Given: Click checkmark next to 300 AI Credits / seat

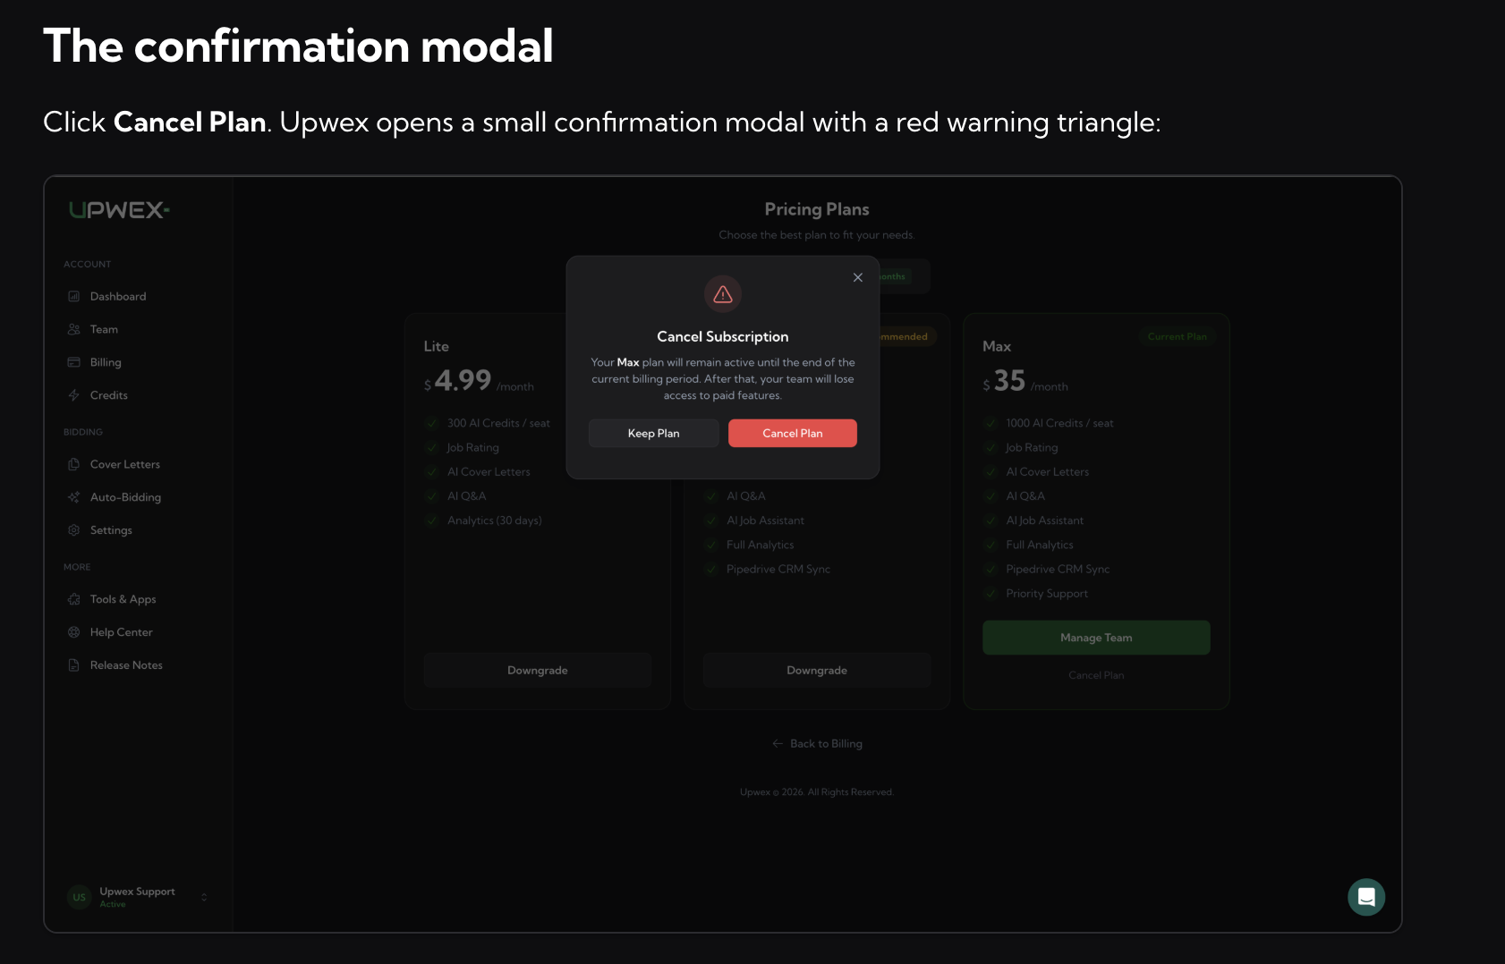Looking at the screenshot, I should (432, 423).
